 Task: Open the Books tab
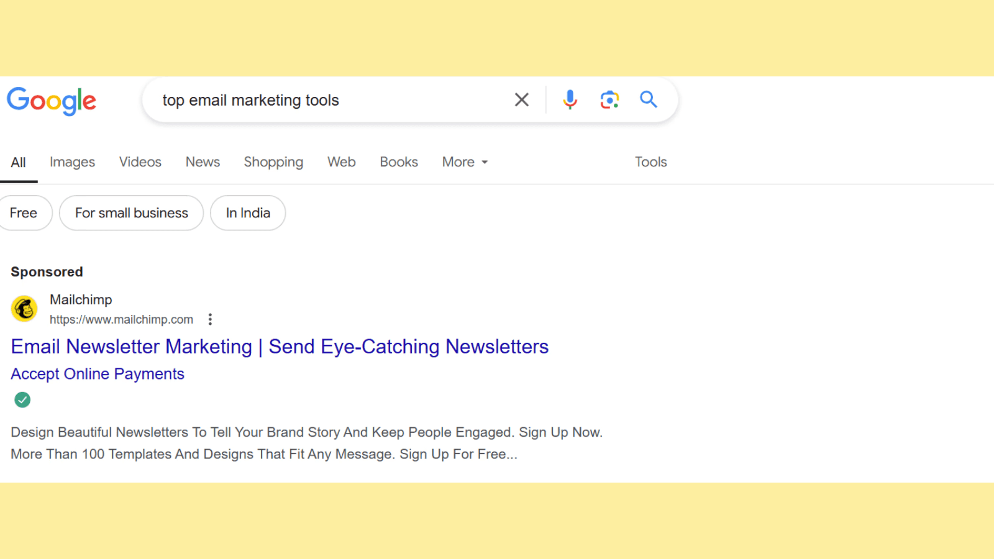coord(399,162)
